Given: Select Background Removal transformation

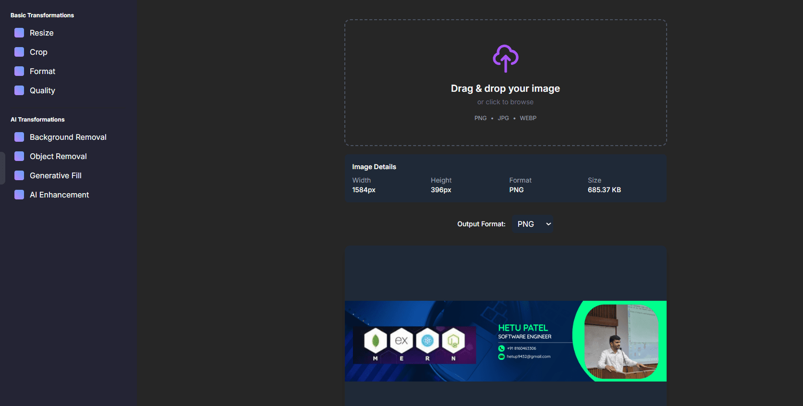Looking at the screenshot, I should click(68, 137).
